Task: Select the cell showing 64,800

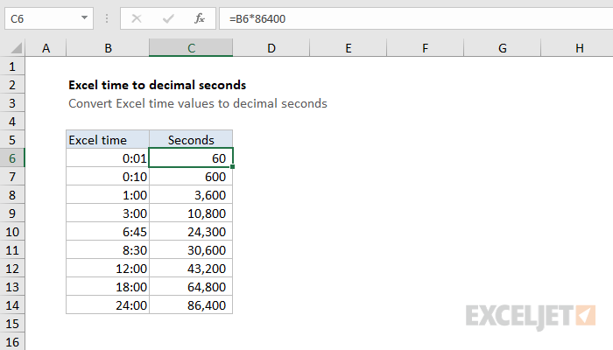Action: click(x=191, y=287)
